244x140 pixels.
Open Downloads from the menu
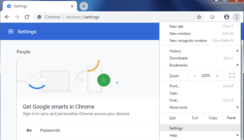tap(200, 58)
